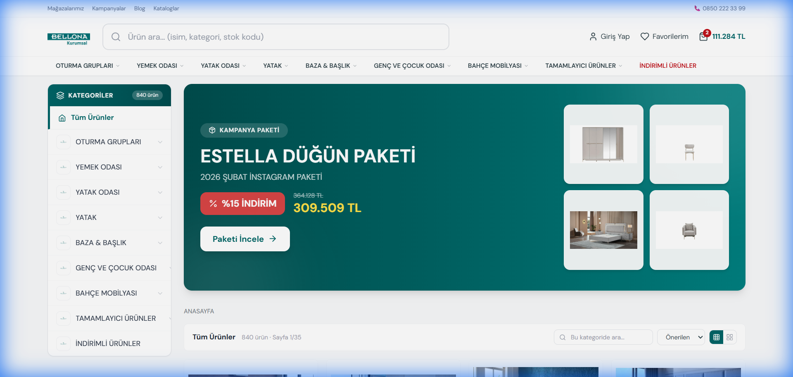Select the Tüm Ürünler home icon
The height and width of the screenshot is (377, 793).
[62, 118]
